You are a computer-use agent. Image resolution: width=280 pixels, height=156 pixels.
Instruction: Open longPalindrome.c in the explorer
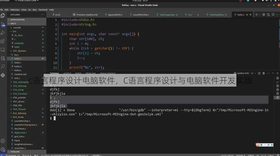tap(27, 144)
